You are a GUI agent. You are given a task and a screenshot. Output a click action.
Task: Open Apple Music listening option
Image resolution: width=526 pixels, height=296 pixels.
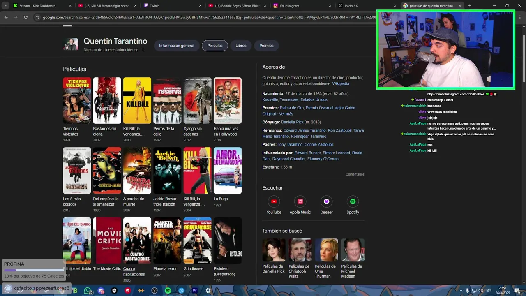[x=300, y=205]
